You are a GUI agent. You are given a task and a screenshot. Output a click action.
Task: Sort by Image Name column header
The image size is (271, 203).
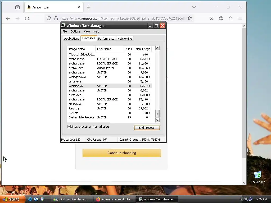click(81, 49)
